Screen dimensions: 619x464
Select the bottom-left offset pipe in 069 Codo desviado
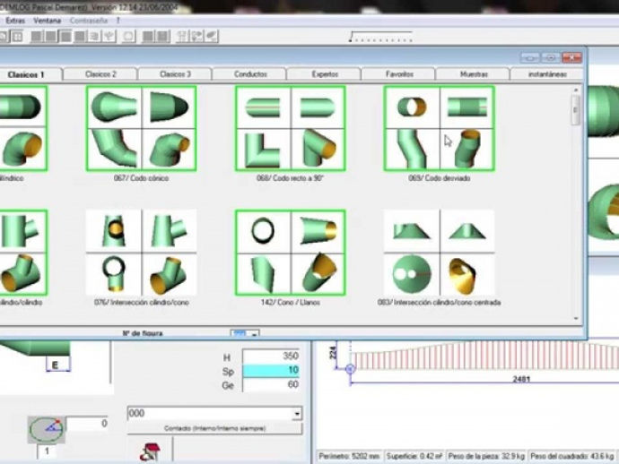coord(412,149)
